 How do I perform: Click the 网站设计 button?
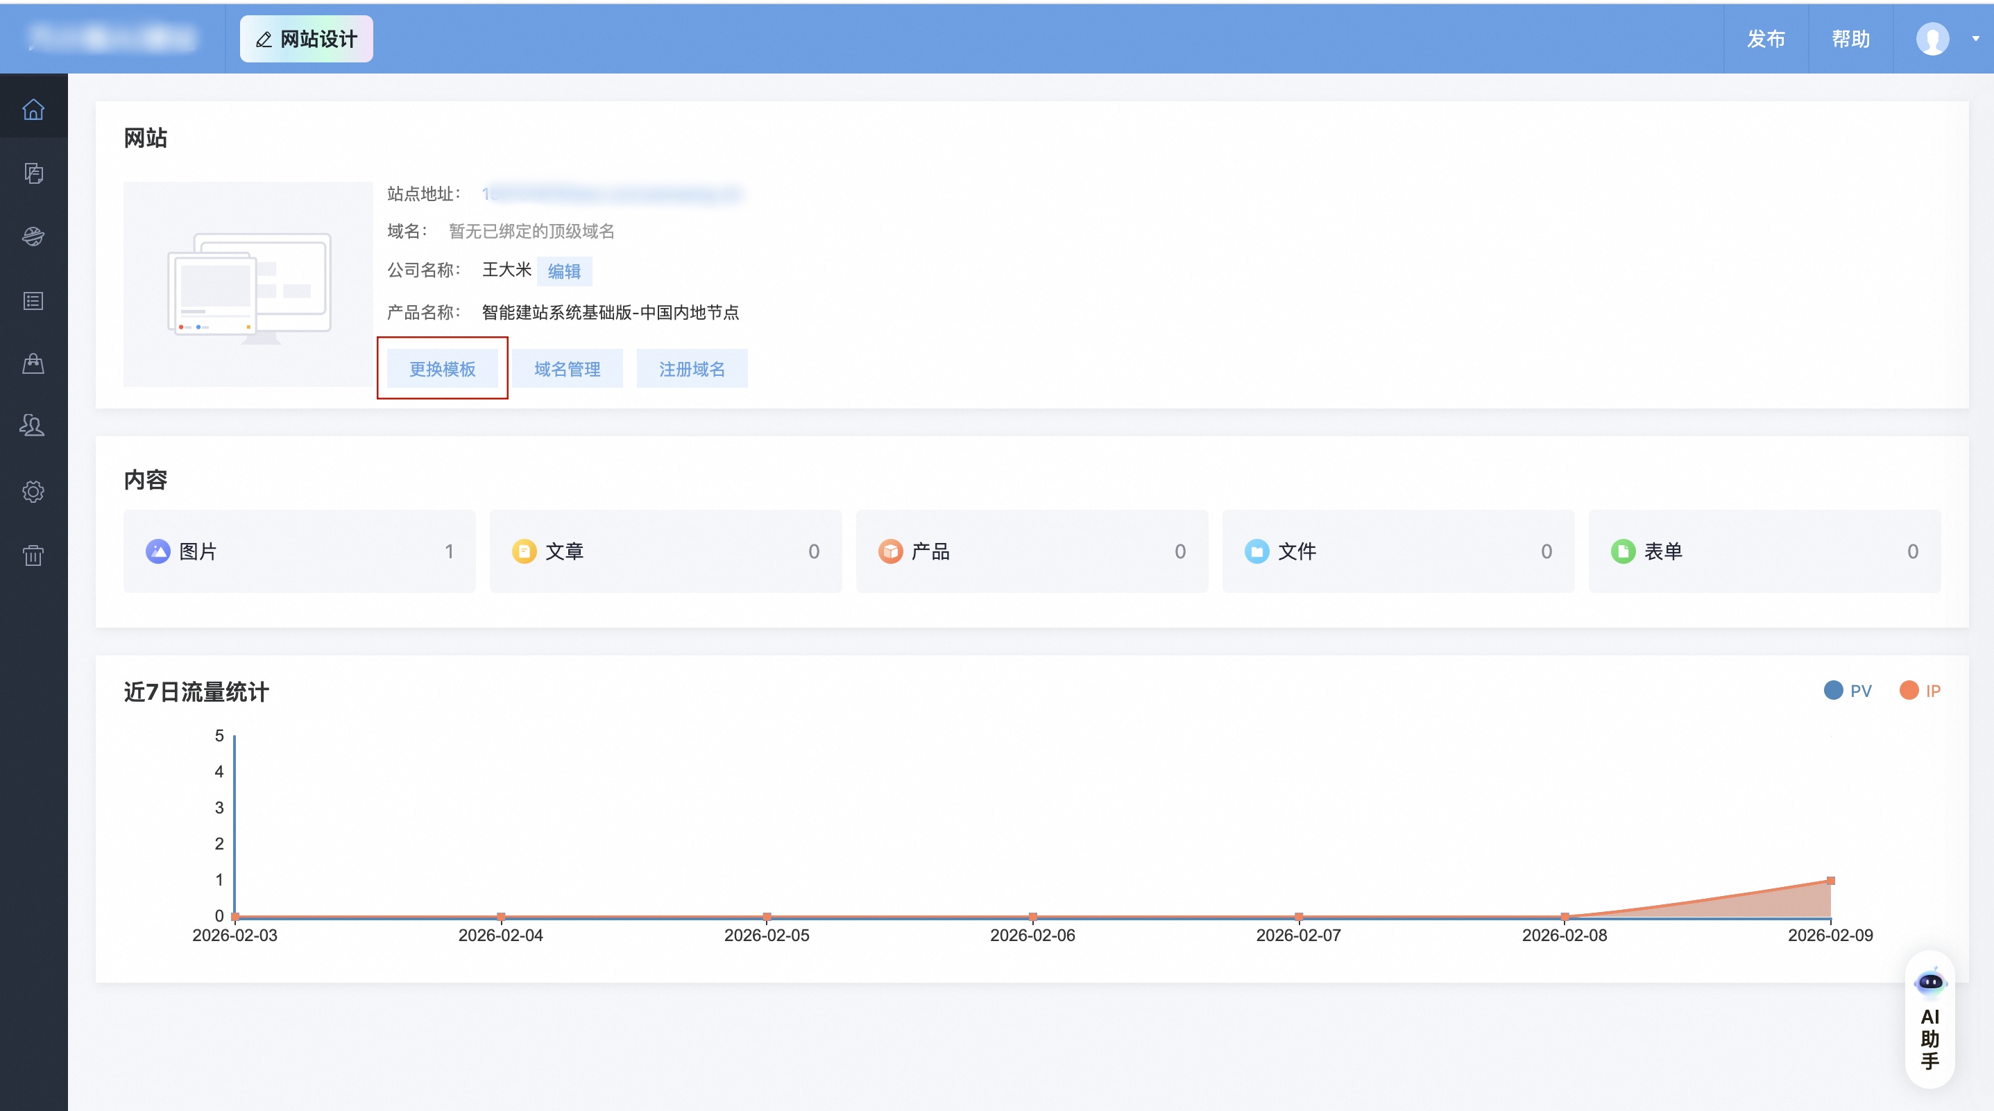click(x=307, y=39)
